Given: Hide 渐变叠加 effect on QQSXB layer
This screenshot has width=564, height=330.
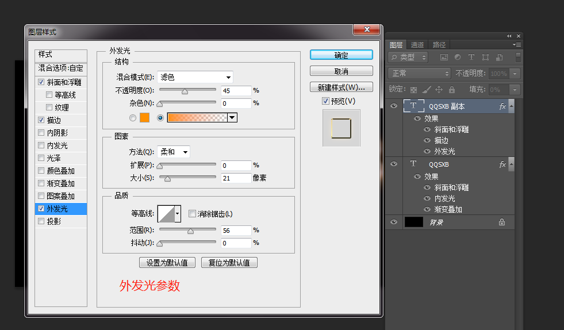Looking at the screenshot, I should click(427, 209).
